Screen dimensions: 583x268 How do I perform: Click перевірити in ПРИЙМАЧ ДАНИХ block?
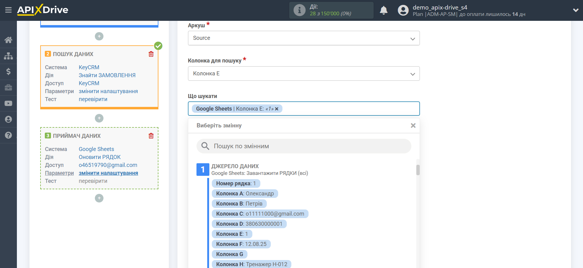pos(93,181)
